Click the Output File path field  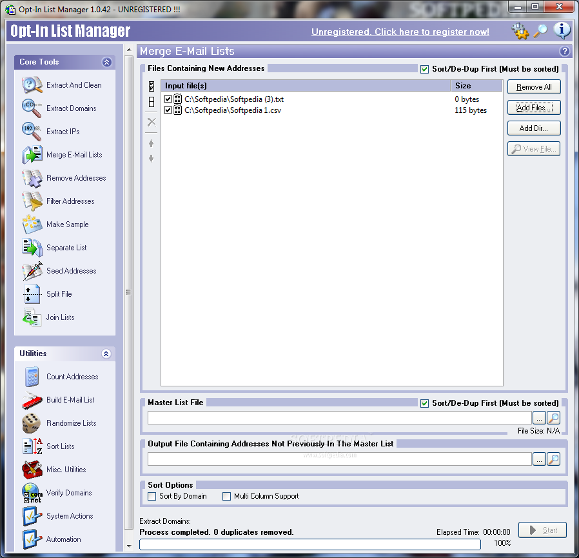click(x=340, y=459)
